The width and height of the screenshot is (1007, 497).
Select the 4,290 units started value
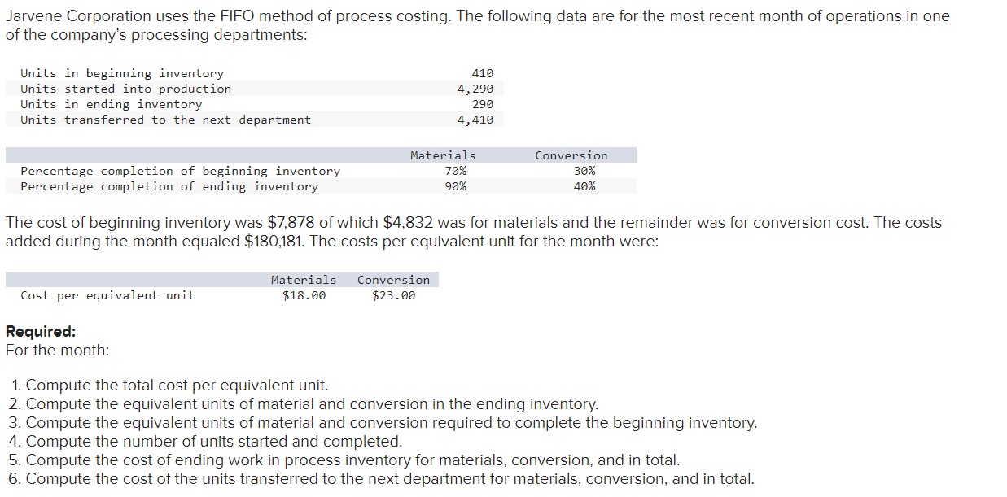pos(475,89)
